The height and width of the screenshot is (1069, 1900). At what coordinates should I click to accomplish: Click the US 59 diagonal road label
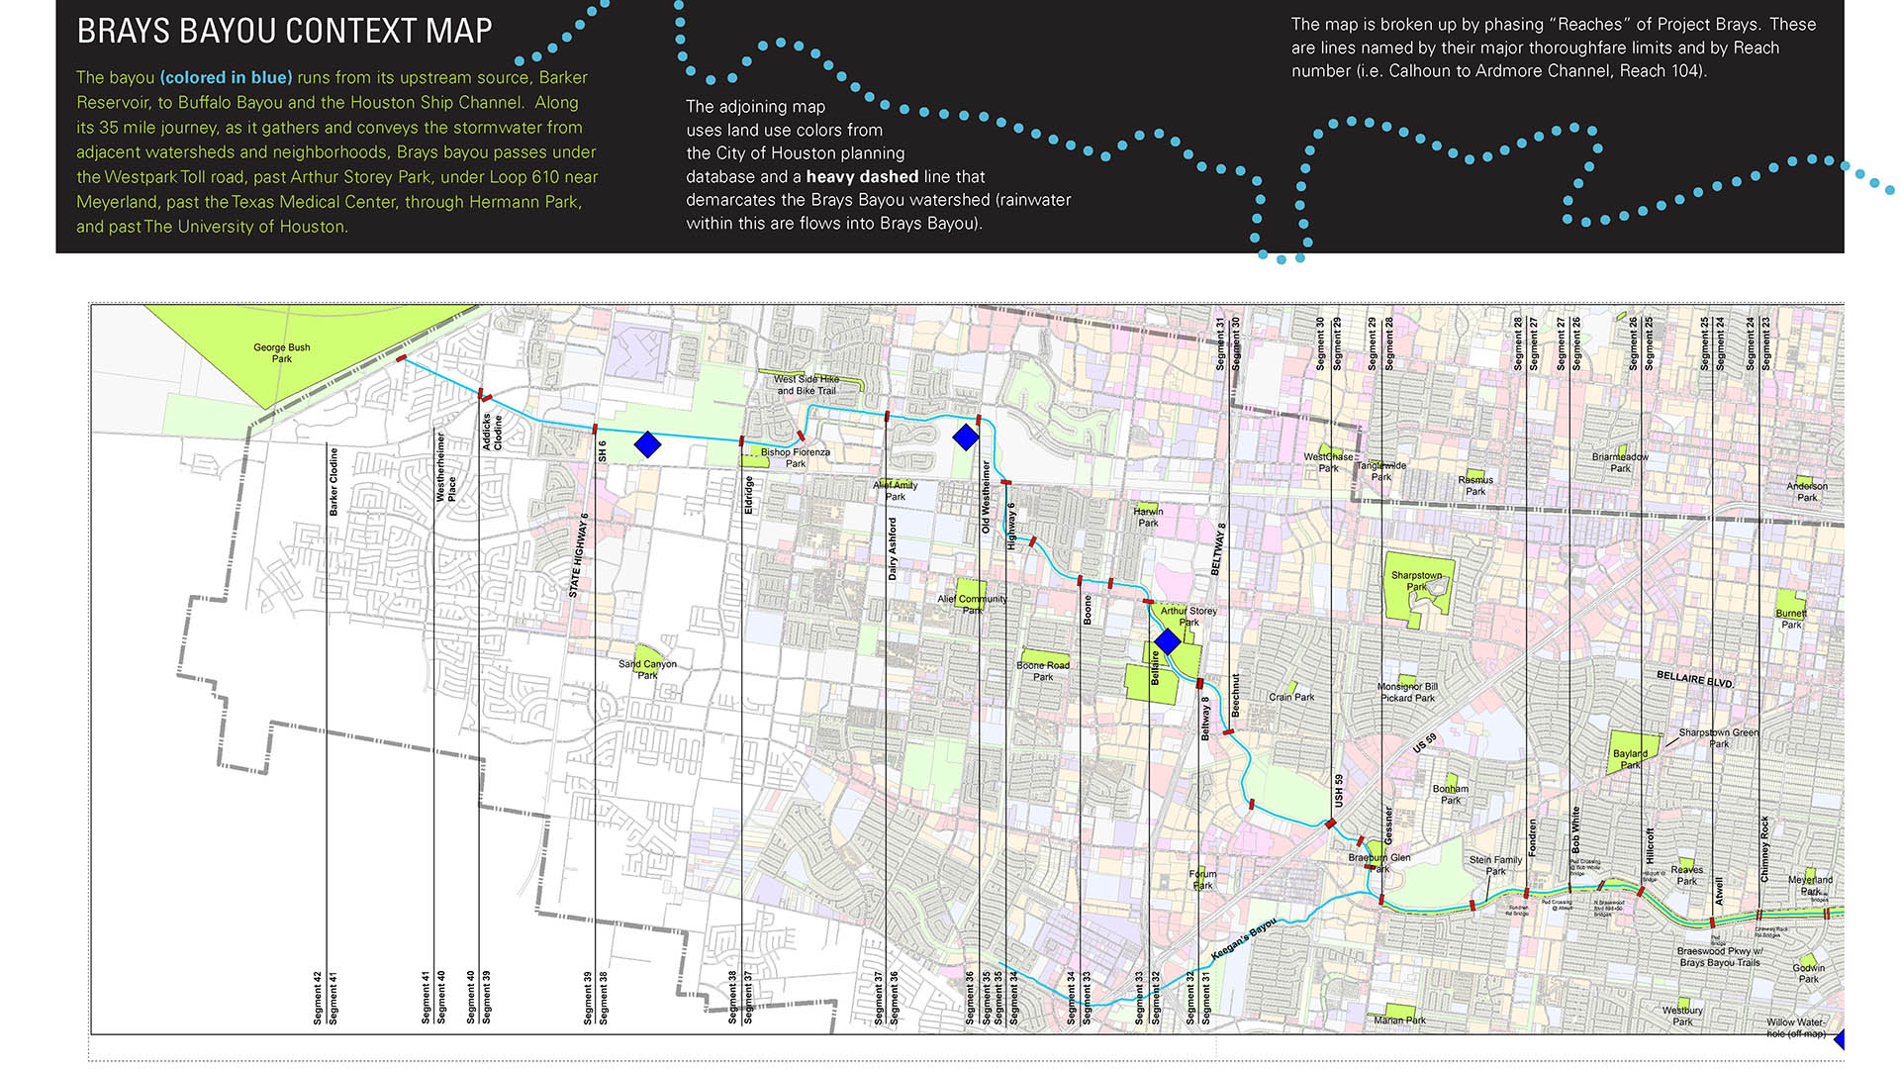pyautogui.click(x=1424, y=742)
